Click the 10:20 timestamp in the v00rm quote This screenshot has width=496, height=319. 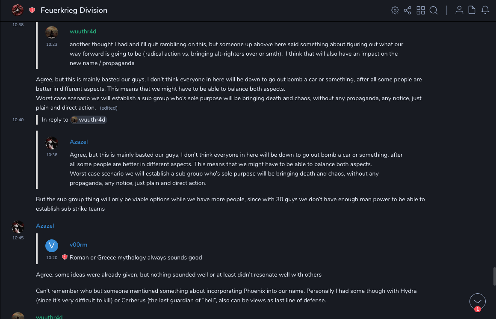[52, 258]
